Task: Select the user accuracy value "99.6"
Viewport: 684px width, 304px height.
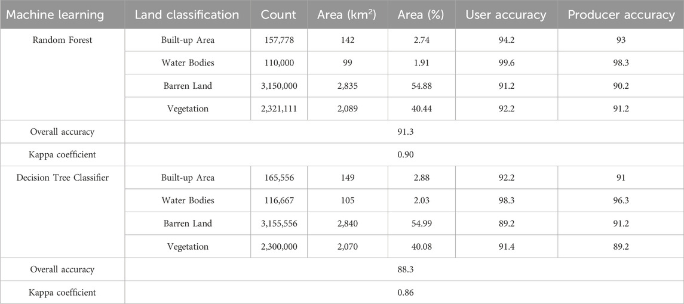Action: pyautogui.click(x=506, y=63)
